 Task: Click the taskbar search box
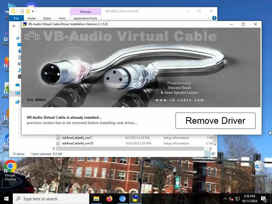click(x=51, y=199)
